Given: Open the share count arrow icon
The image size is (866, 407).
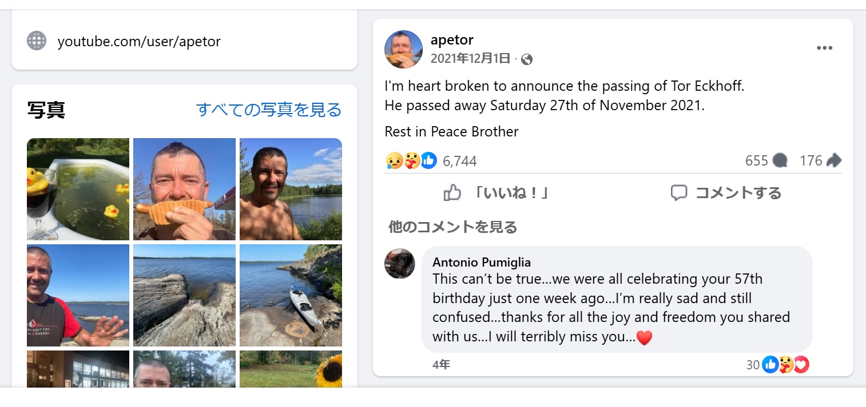Looking at the screenshot, I should pos(834,161).
